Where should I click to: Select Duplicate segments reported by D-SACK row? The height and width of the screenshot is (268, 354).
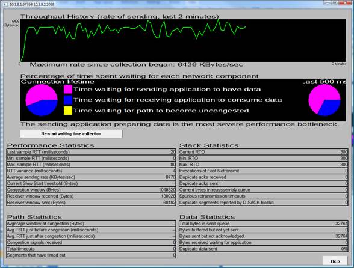[264, 203]
